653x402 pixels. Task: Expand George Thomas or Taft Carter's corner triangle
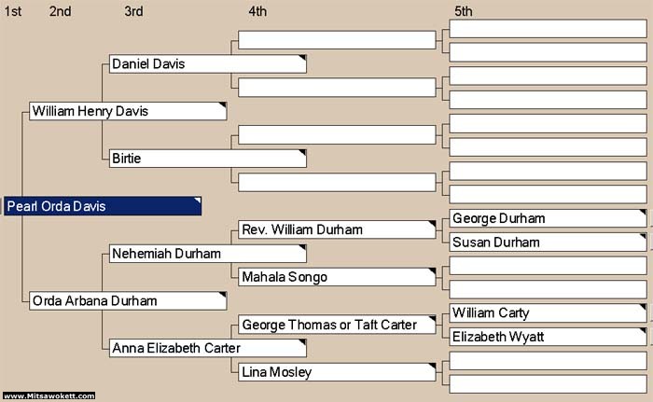click(432, 319)
